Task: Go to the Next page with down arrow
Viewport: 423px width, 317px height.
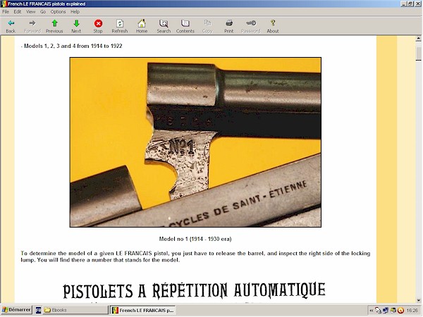Action: (x=76, y=23)
